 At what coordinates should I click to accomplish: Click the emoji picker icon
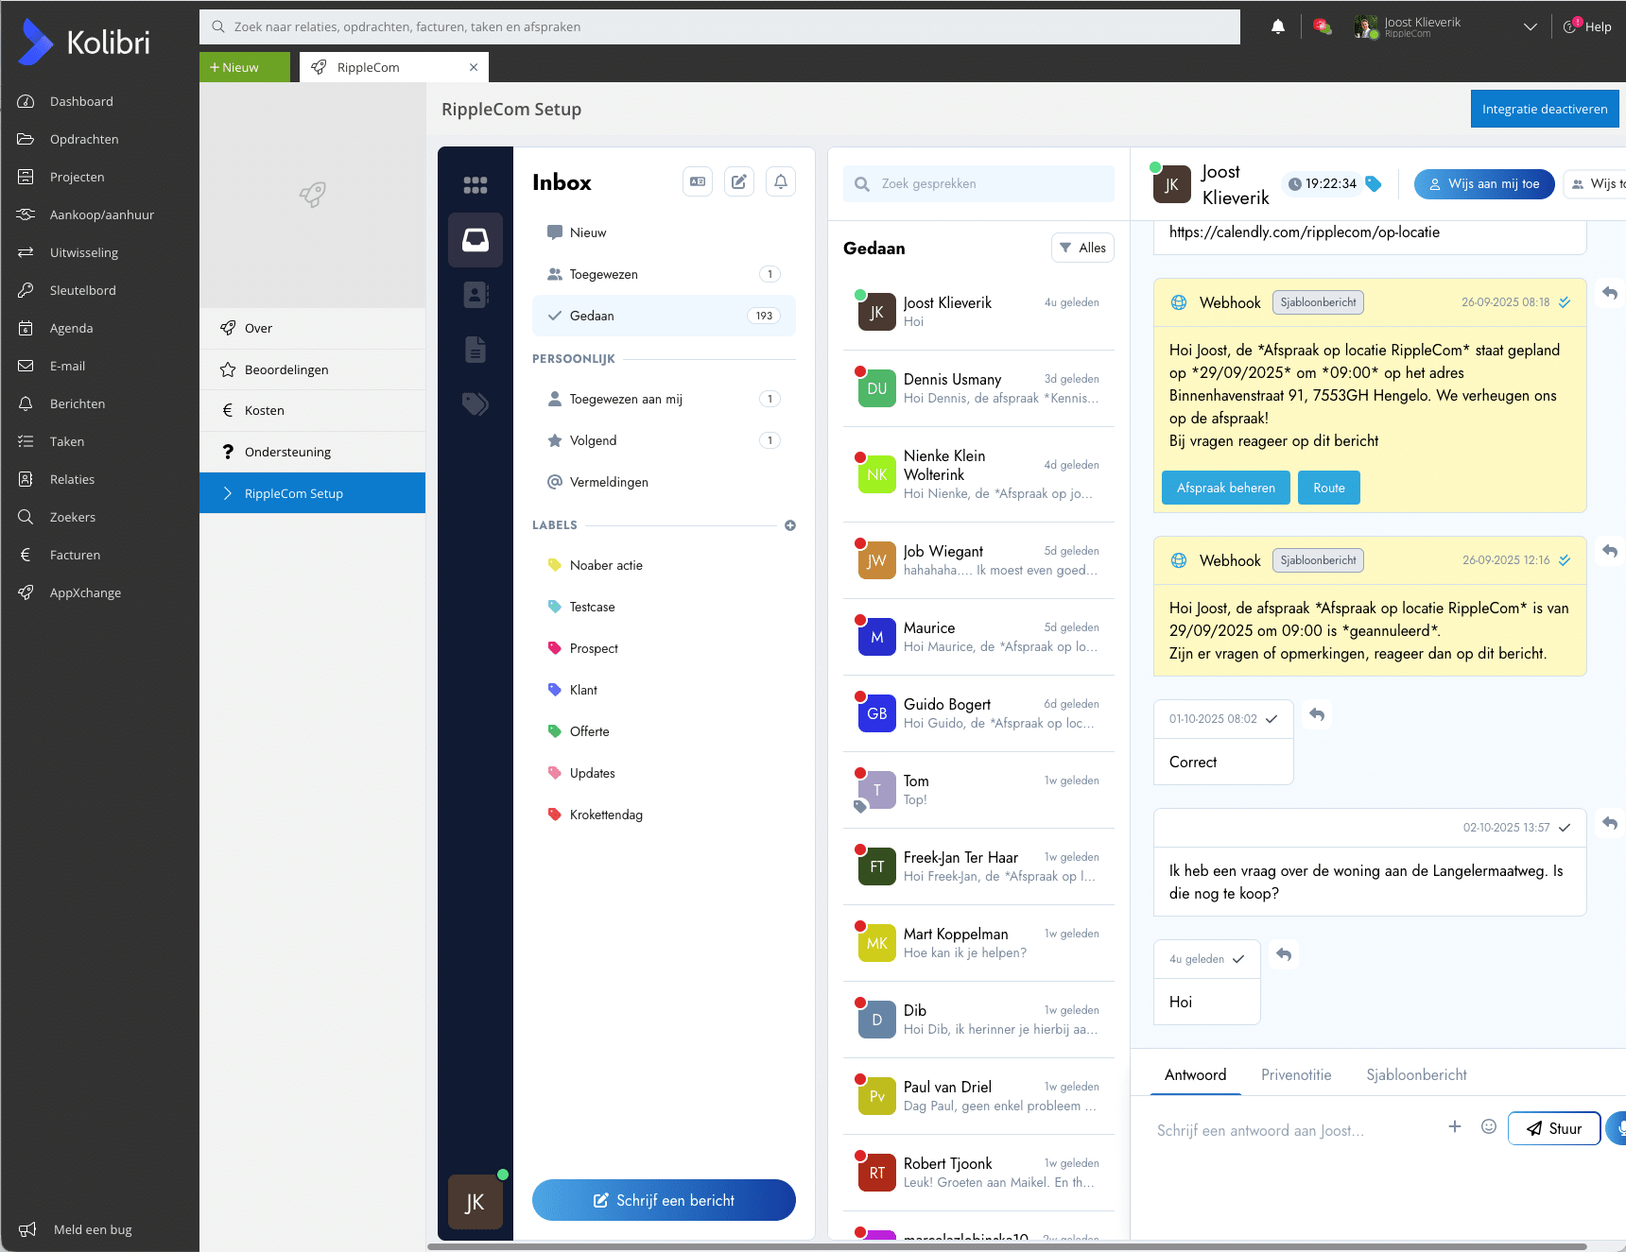(x=1488, y=1126)
